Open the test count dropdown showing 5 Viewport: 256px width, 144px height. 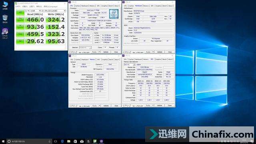coord(27,11)
